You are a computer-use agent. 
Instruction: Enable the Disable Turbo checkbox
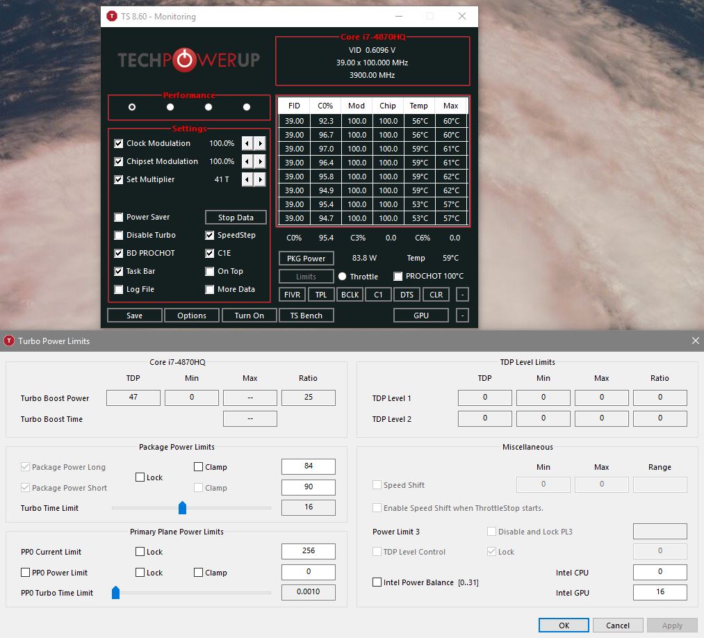click(x=119, y=236)
